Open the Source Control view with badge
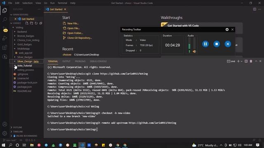This screenshot has height=148, width=264. (5, 29)
